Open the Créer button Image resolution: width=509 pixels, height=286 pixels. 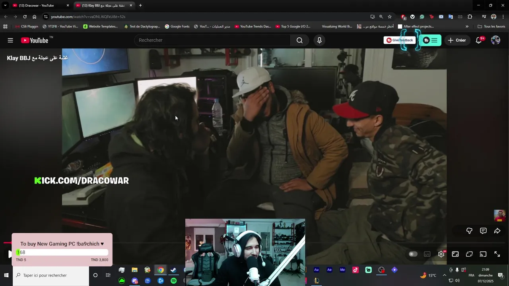(457, 40)
